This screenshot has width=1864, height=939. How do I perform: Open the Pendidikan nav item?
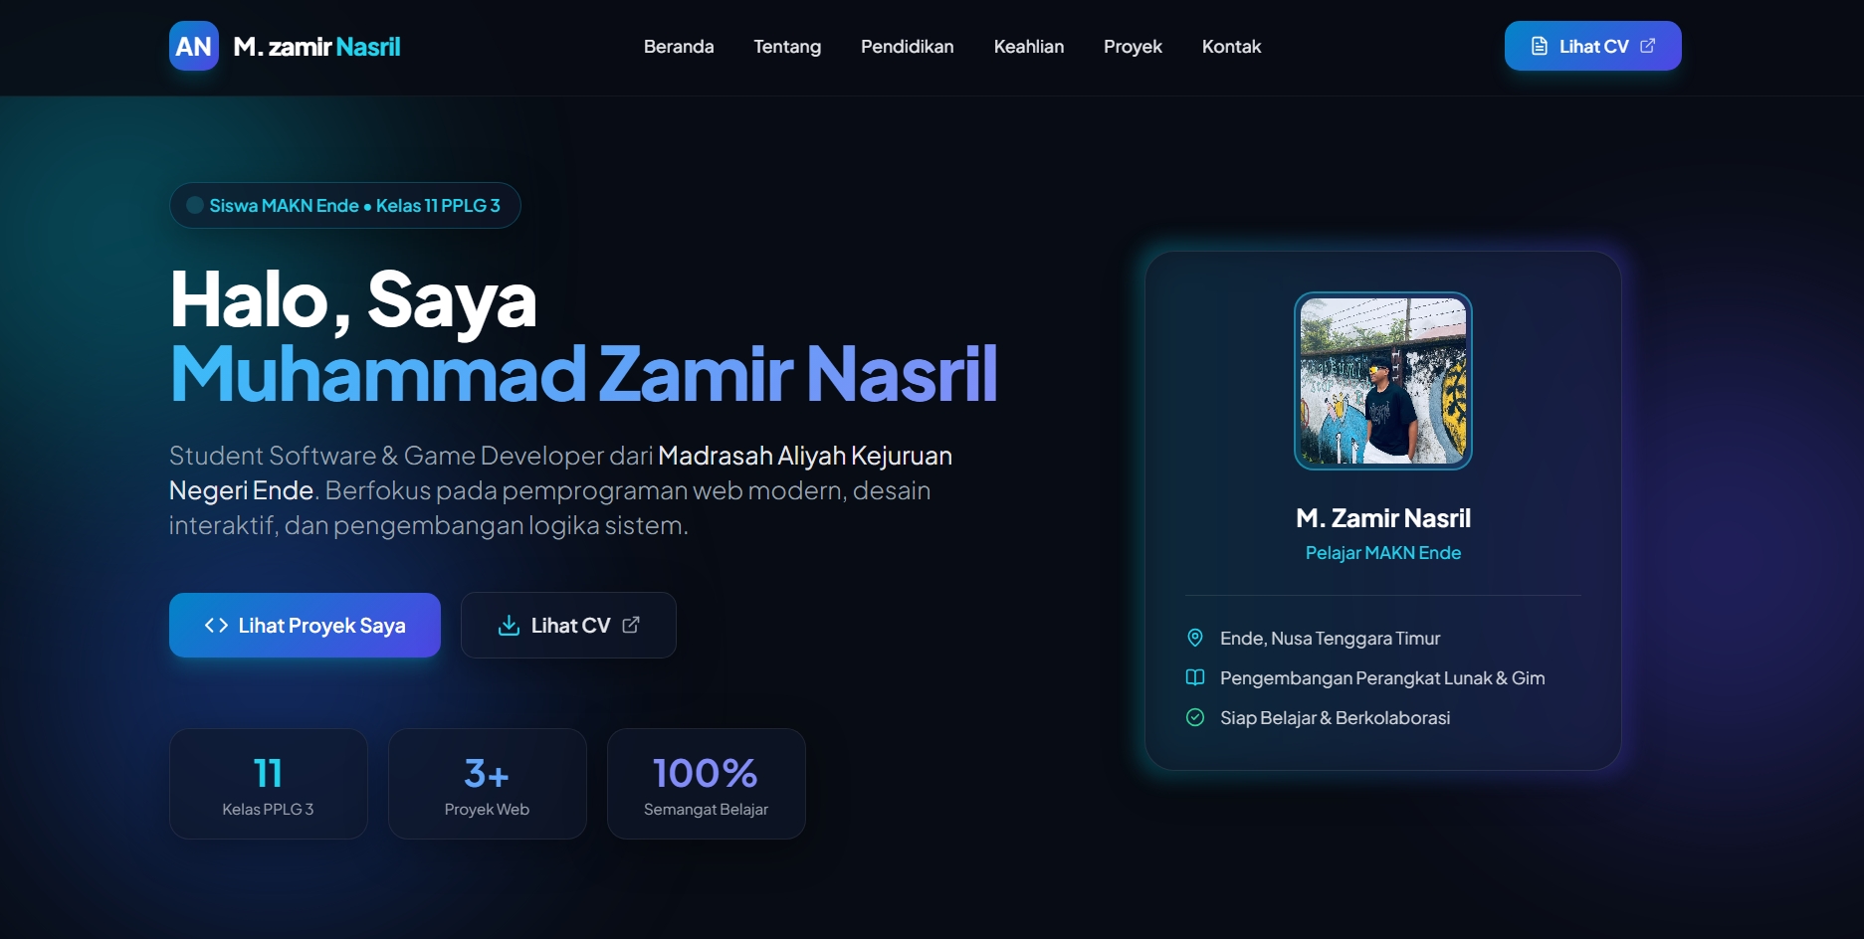(908, 47)
